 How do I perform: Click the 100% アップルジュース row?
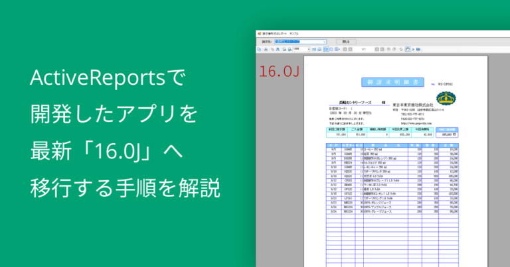392,207
